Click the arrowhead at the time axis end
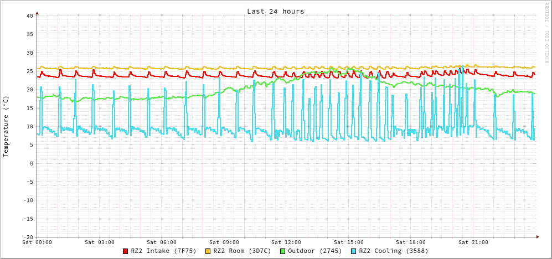 [537, 237]
